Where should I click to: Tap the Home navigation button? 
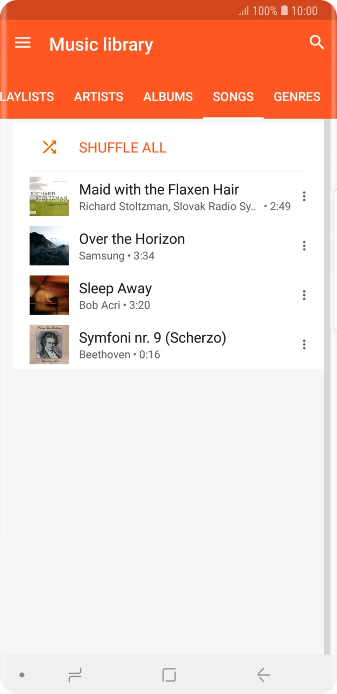click(x=168, y=674)
